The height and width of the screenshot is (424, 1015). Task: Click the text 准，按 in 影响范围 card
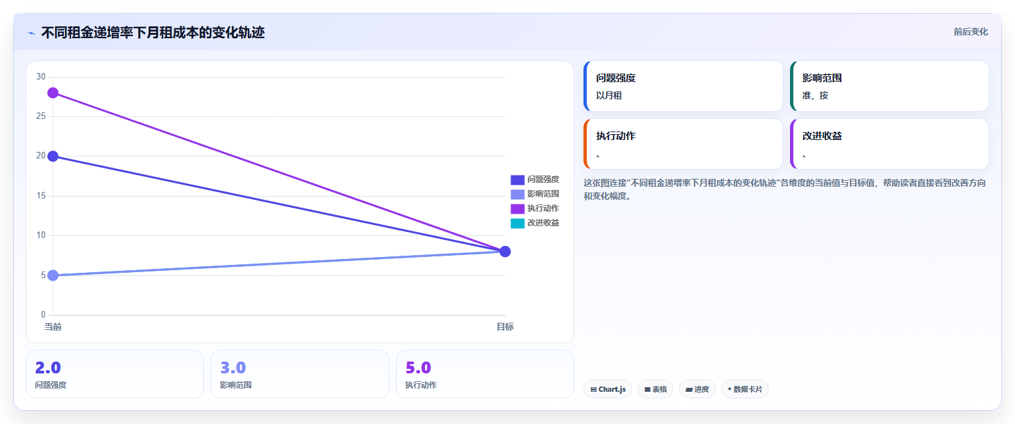coord(815,95)
